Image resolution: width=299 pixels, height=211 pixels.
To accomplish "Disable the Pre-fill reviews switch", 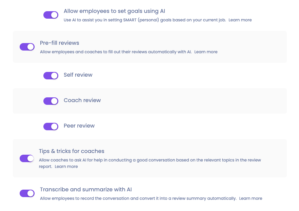I will [27, 47].
